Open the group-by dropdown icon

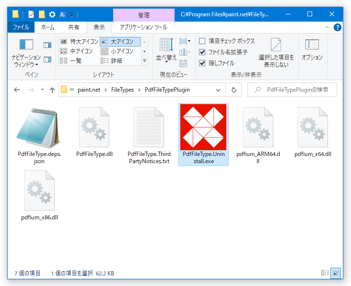pyautogui.click(x=185, y=41)
